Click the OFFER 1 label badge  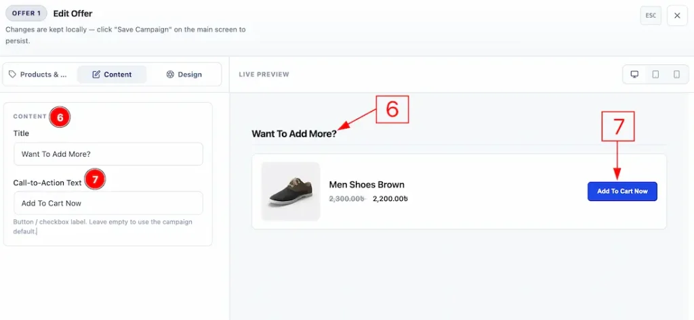pos(26,14)
